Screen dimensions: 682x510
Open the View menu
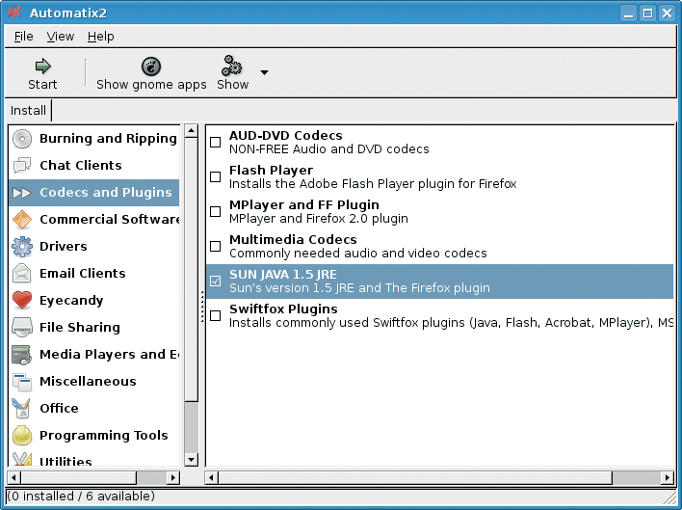[x=61, y=37]
